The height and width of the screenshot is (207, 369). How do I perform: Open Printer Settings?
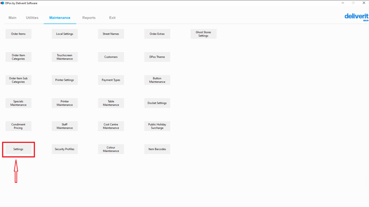pyautogui.click(x=65, y=80)
